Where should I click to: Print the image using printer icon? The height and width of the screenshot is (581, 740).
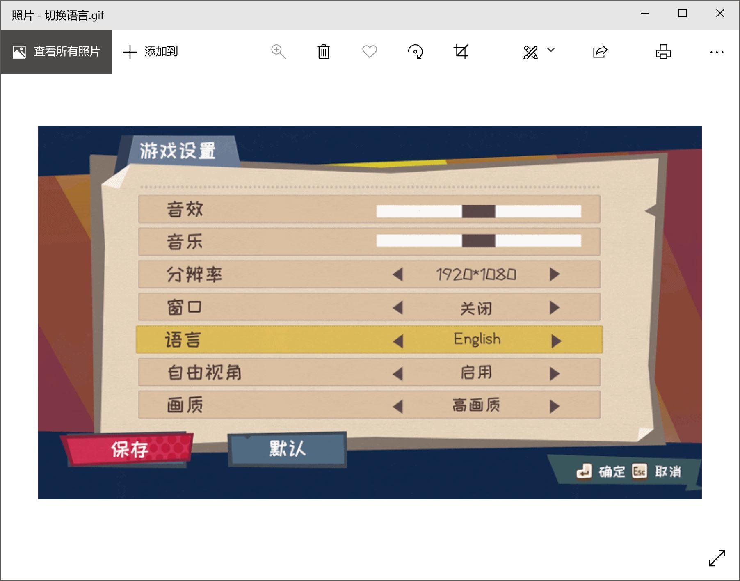(x=663, y=52)
